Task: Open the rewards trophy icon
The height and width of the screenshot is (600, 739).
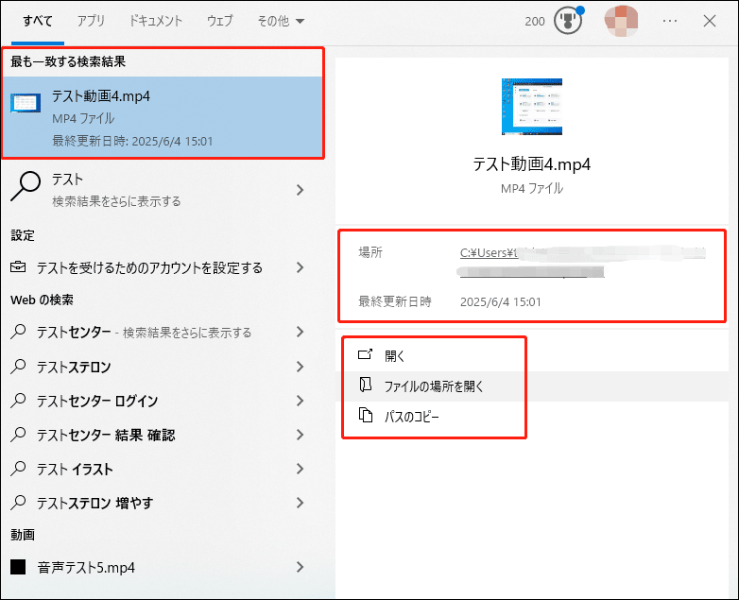Action: (x=567, y=21)
